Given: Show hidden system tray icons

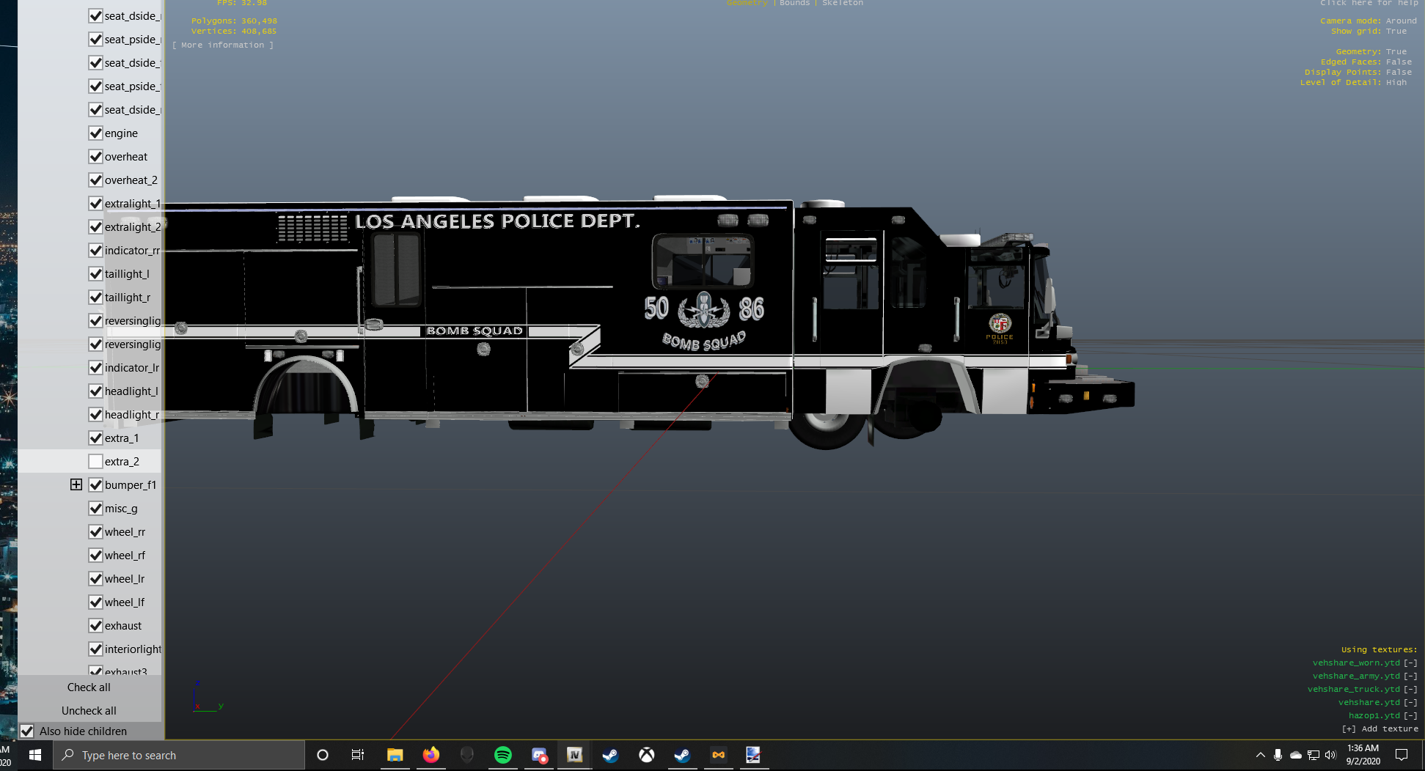Looking at the screenshot, I should tap(1260, 755).
